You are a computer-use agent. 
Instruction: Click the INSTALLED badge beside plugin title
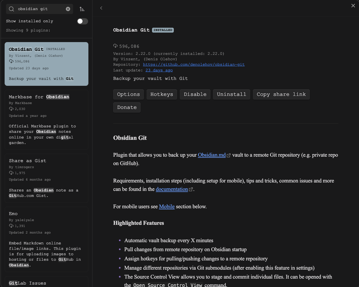click(163, 30)
